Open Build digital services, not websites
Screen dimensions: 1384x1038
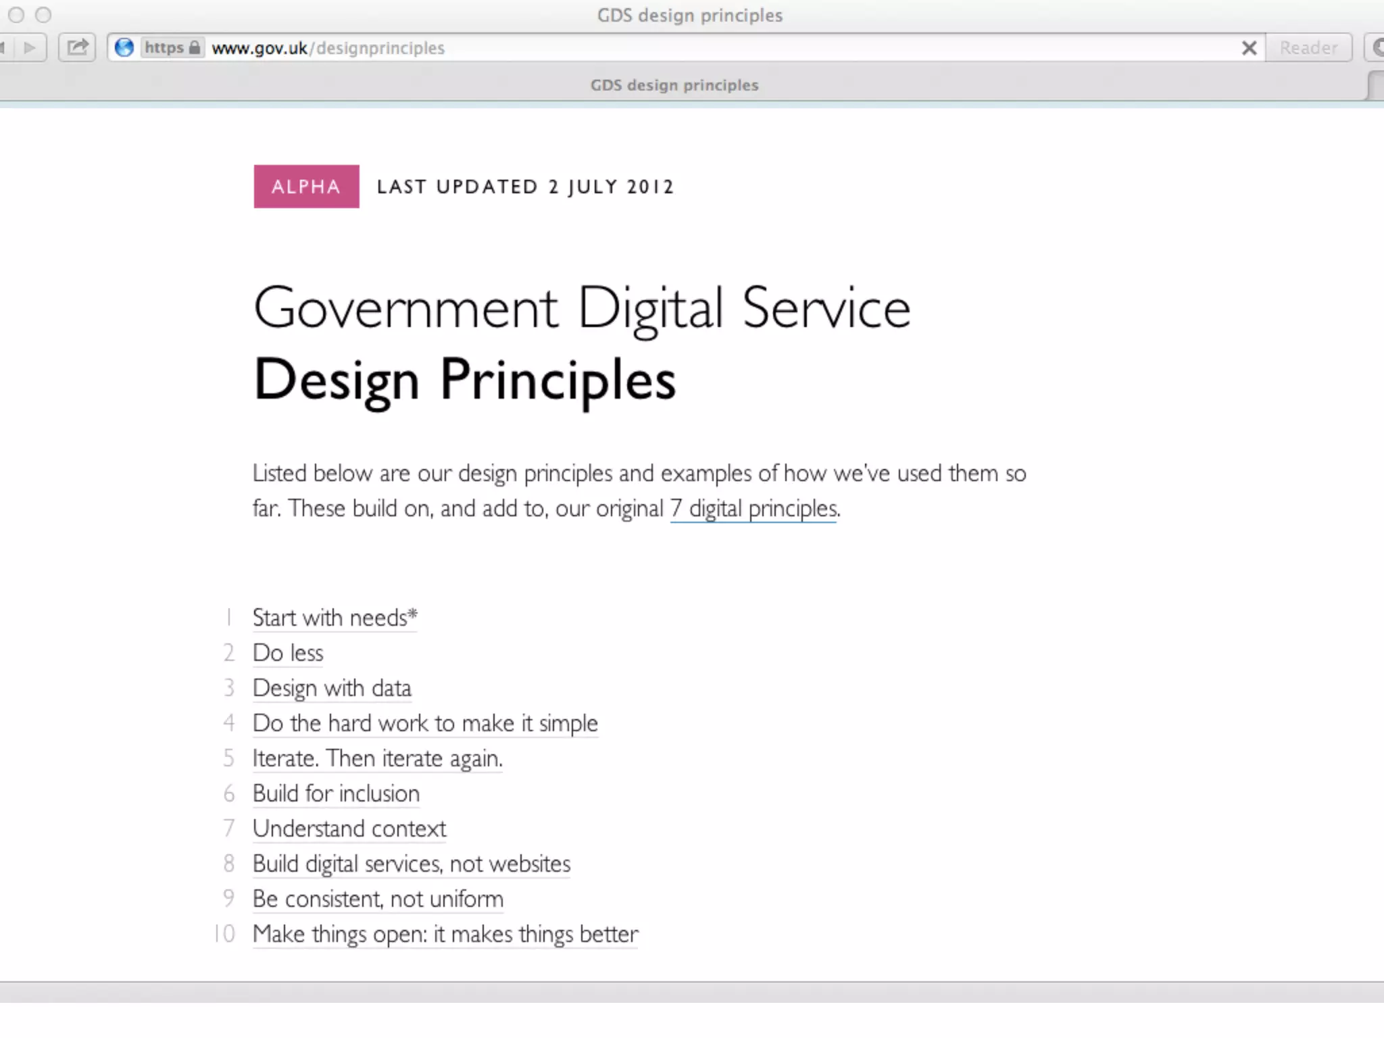[411, 864]
